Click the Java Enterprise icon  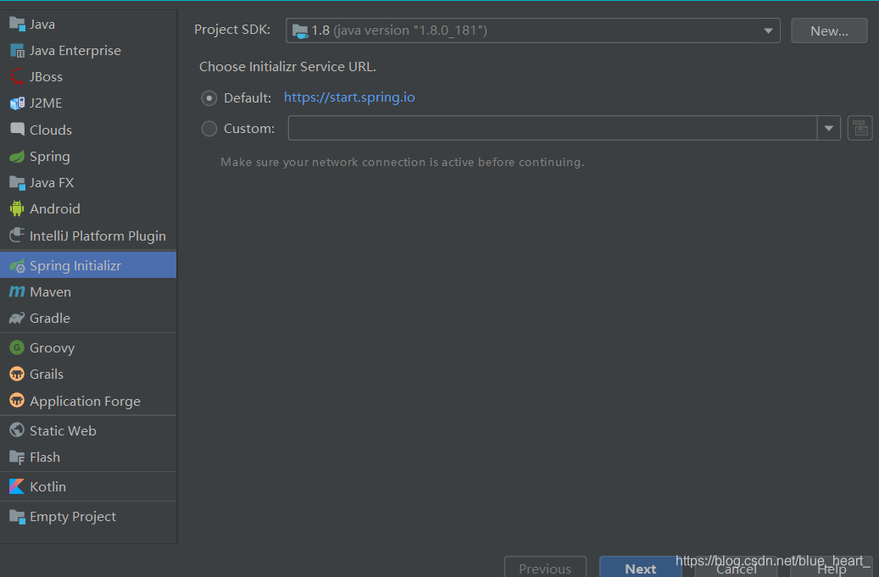click(18, 51)
